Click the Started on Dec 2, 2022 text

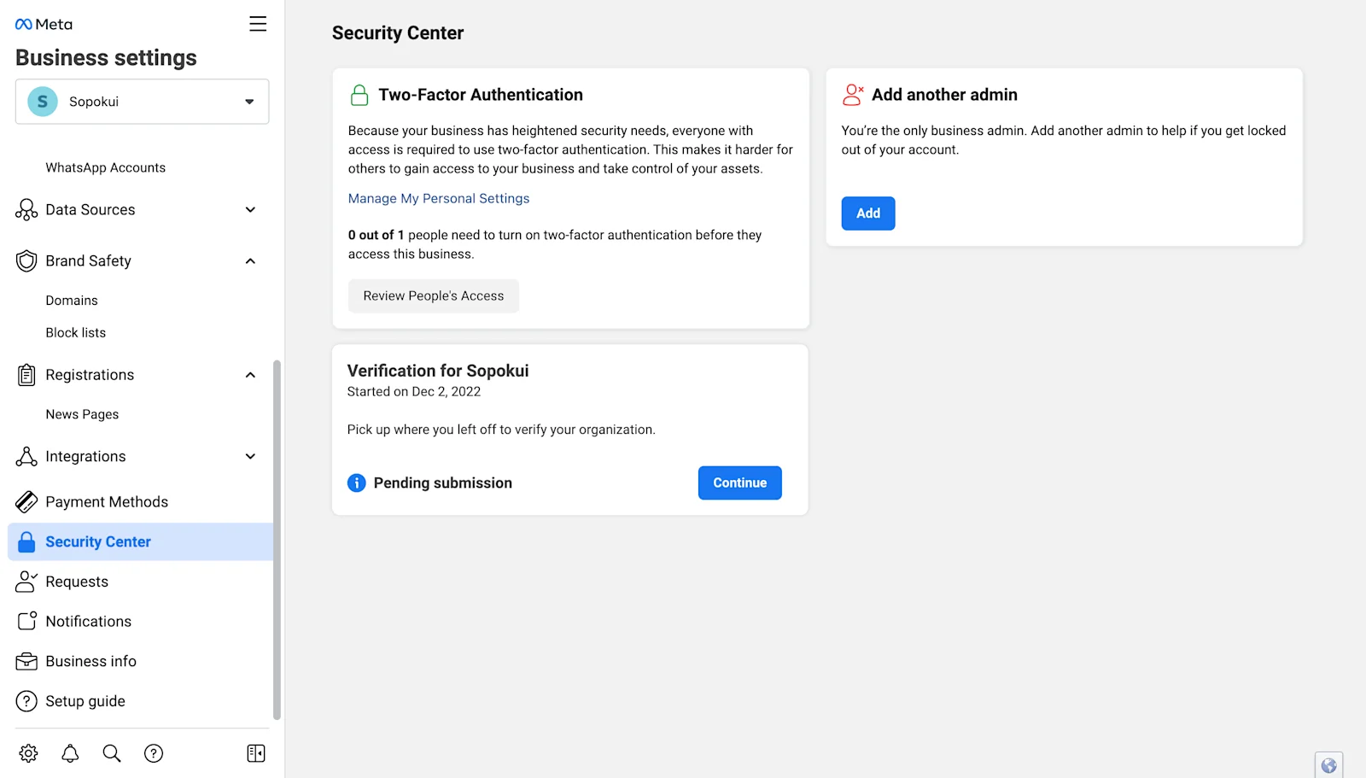[414, 392]
